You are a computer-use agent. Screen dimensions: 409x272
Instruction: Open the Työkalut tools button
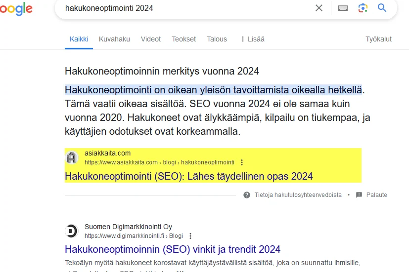pos(378,39)
